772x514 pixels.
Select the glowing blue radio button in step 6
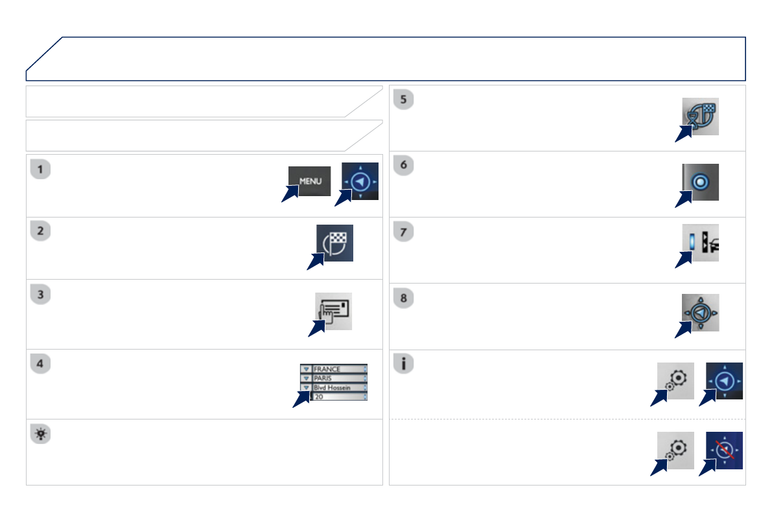click(x=700, y=182)
